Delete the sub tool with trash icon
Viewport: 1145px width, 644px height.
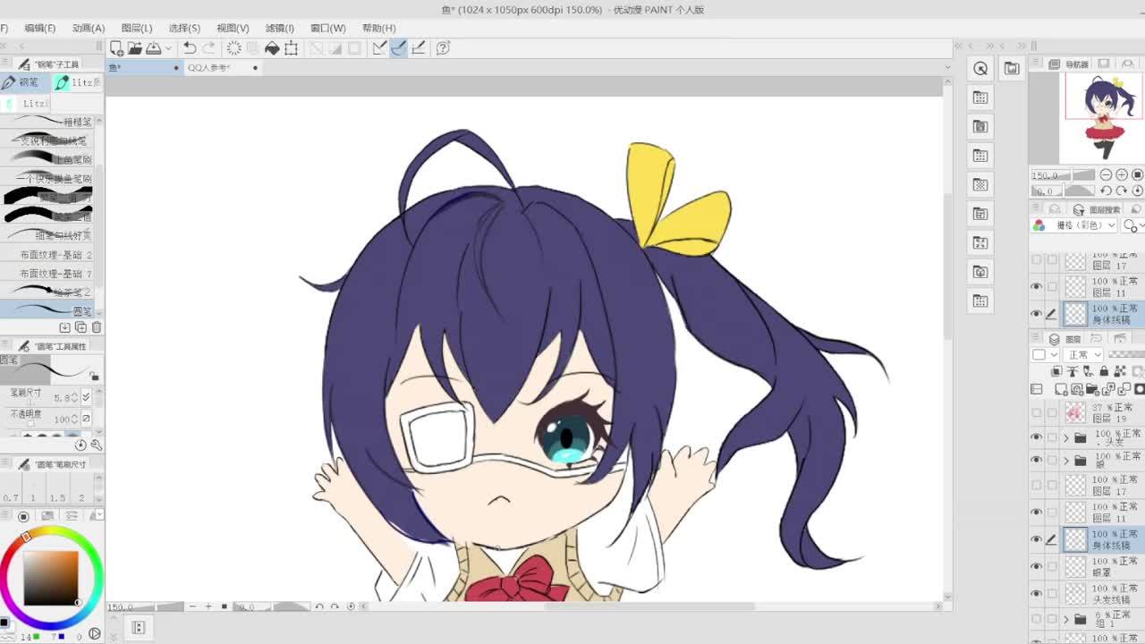pyautogui.click(x=97, y=328)
